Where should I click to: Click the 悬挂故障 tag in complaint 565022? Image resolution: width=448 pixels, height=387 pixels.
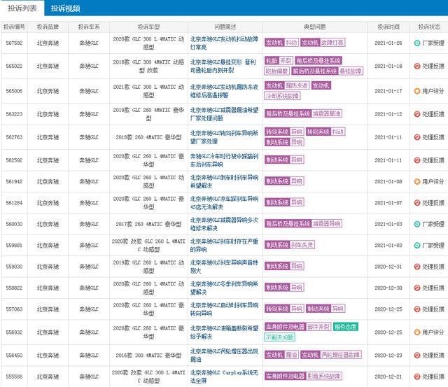351,71
